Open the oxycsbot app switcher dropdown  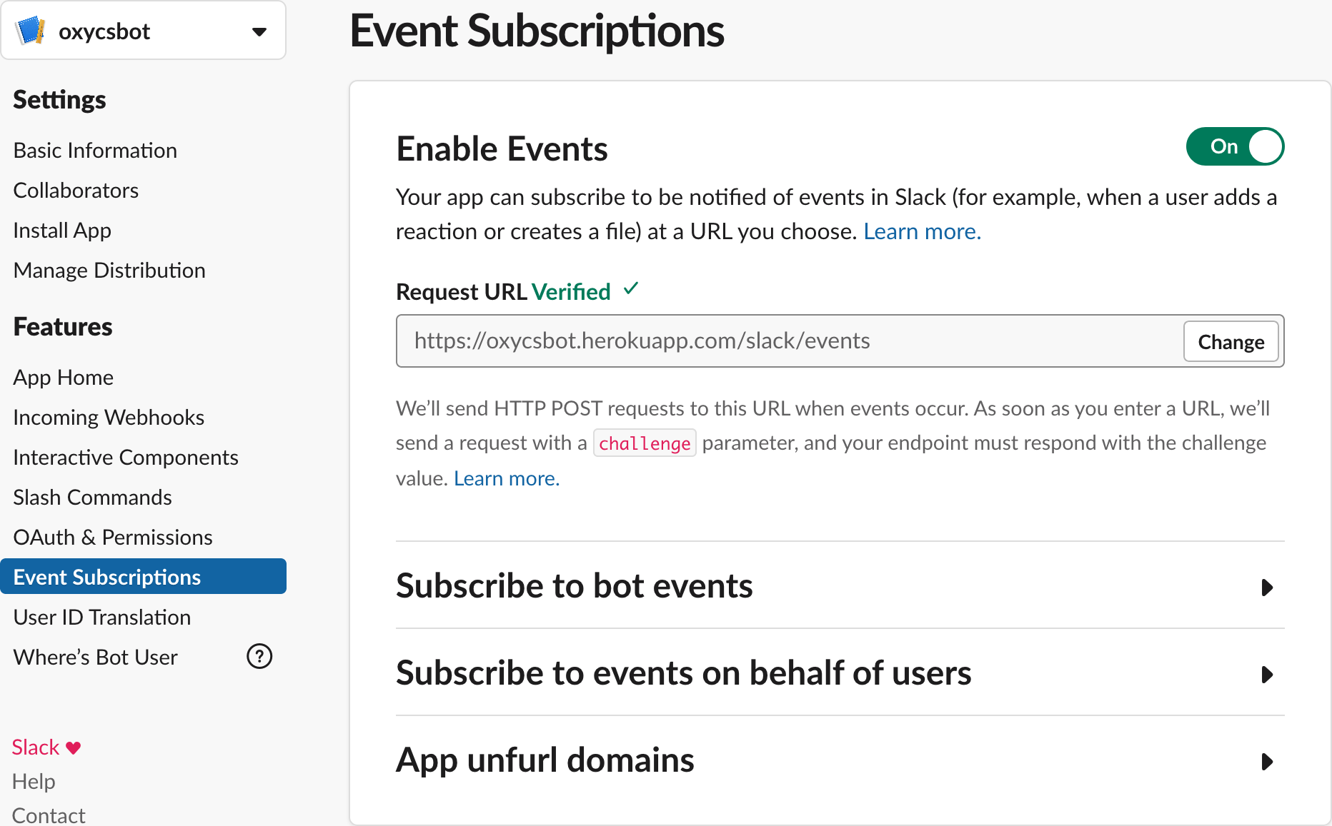(x=259, y=31)
